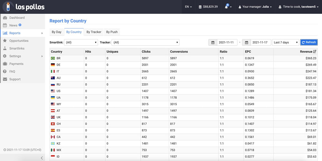Click the News info badge icon
This screenshot has width=322, height=161.
point(20,25)
